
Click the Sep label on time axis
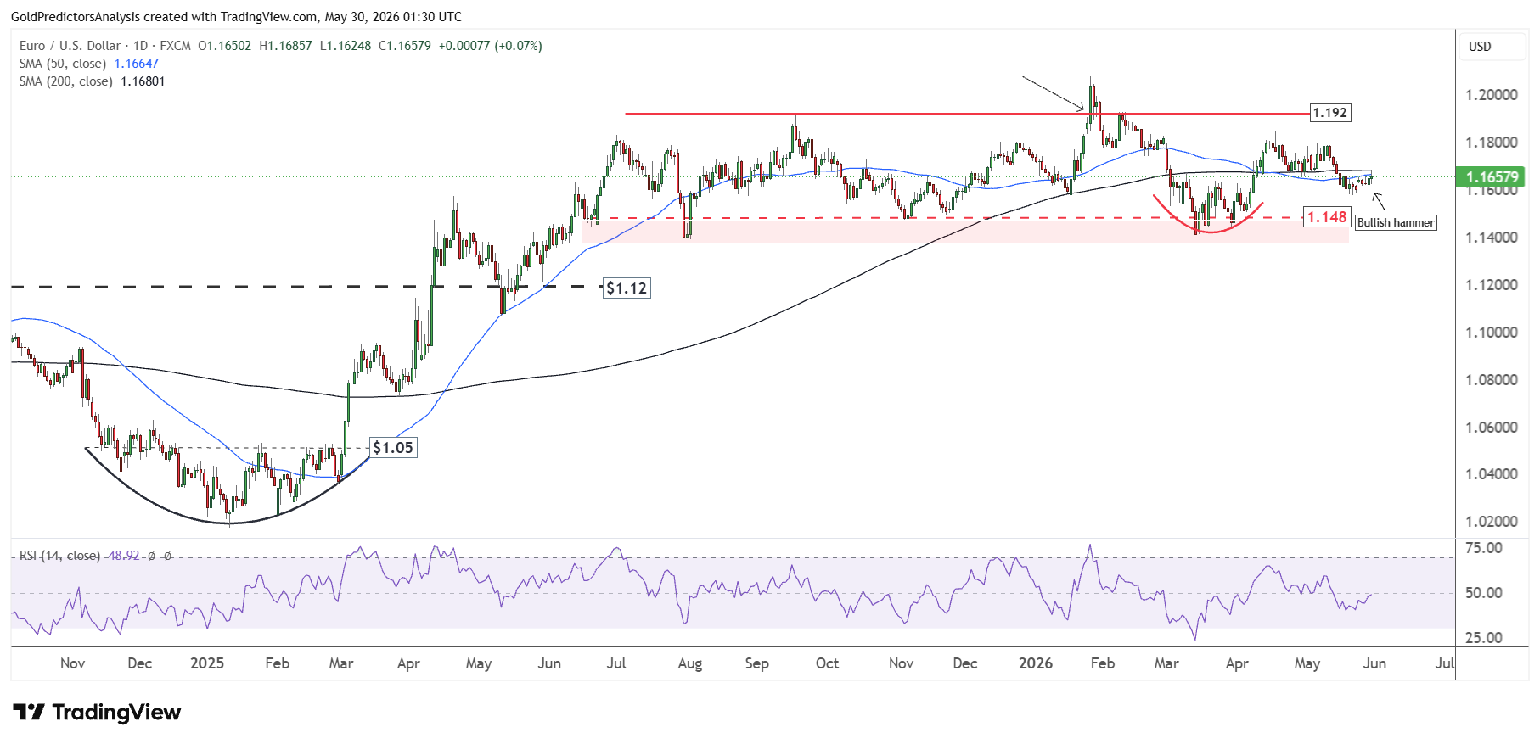[x=756, y=663]
